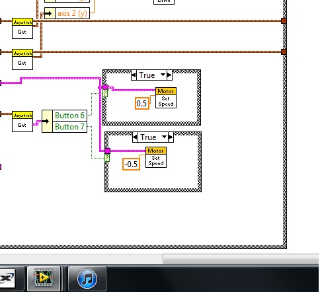Select Motor Set Speed node in lower case
The height and width of the screenshot is (292, 320).
coord(156,157)
